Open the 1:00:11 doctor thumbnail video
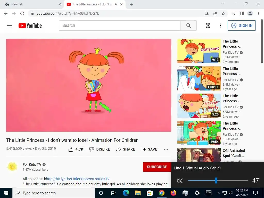The height and width of the screenshot is (198, 264). 199,78
